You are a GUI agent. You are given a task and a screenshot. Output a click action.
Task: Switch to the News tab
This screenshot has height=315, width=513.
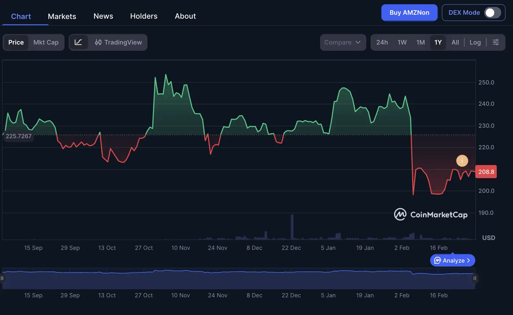pos(103,16)
